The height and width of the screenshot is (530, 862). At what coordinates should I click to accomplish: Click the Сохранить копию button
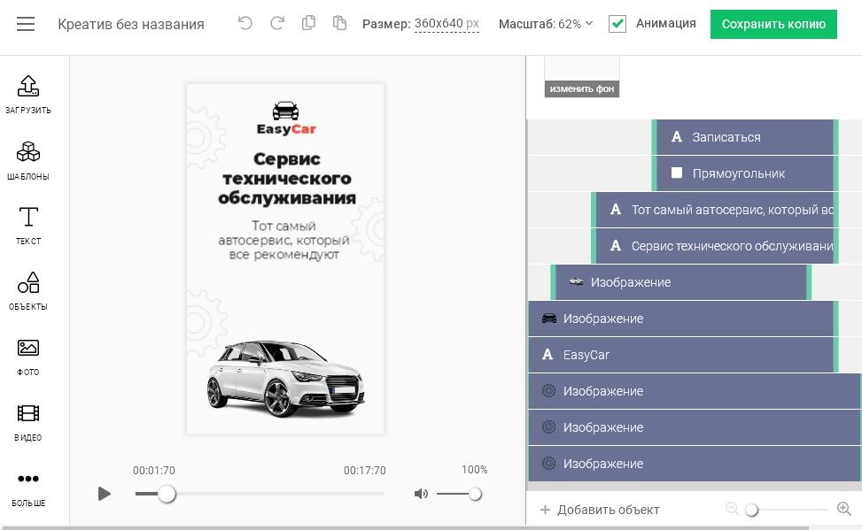click(773, 24)
